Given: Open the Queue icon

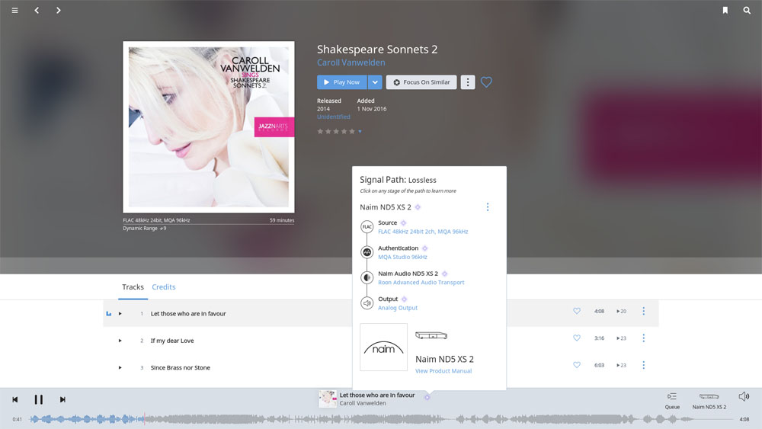Looking at the screenshot, I should pos(672,397).
